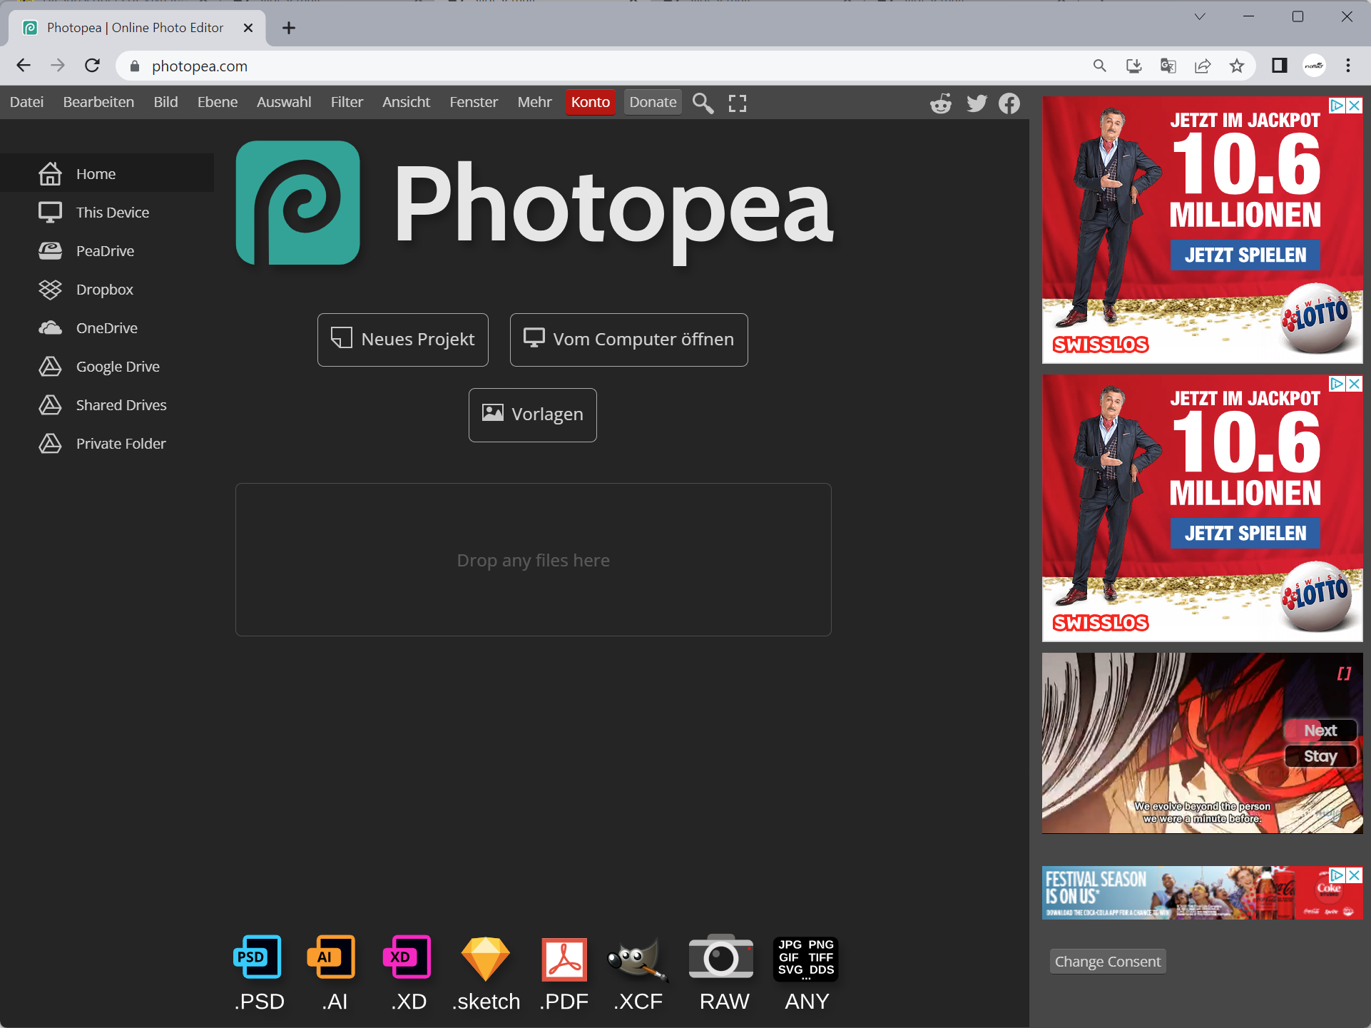Select the .sketch diamond icon
Image resolution: width=1371 pixels, height=1028 pixels.
tap(486, 957)
